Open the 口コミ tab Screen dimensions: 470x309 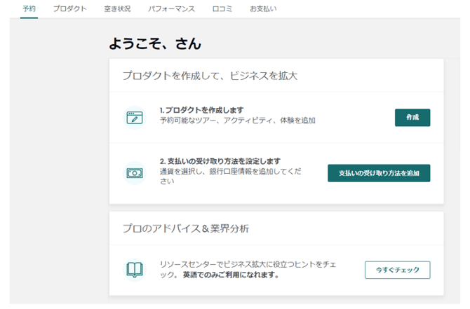[x=223, y=9]
